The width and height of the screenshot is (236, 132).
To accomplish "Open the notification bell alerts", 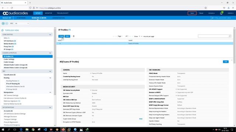I will [x=221, y=13].
